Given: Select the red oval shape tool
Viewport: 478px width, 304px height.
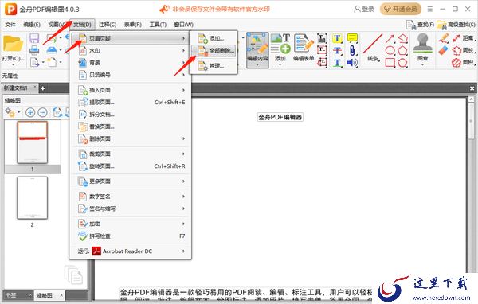Looking at the screenshot, I should pos(390,51).
